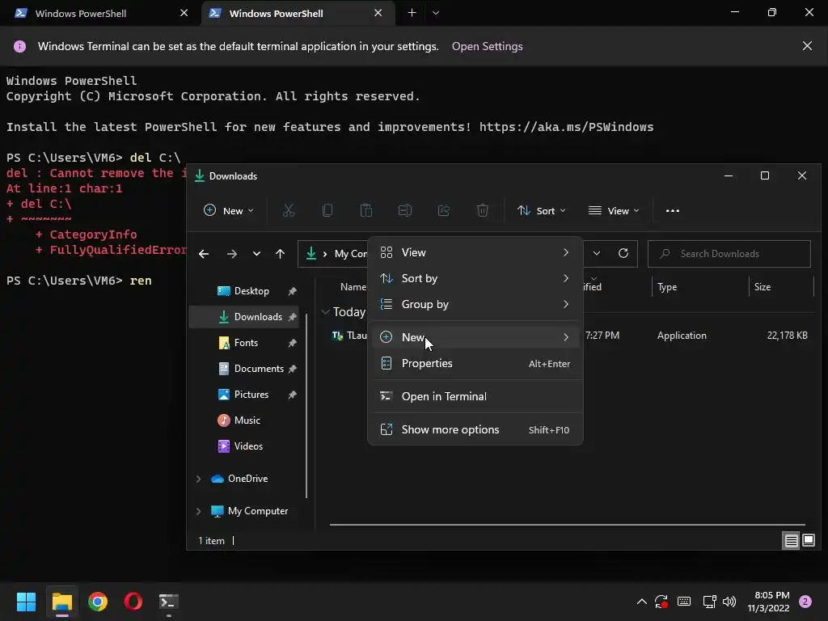Viewport: 828px width, 621px height.
Task: Expand the OneDrive tree node
Action: [199, 479]
